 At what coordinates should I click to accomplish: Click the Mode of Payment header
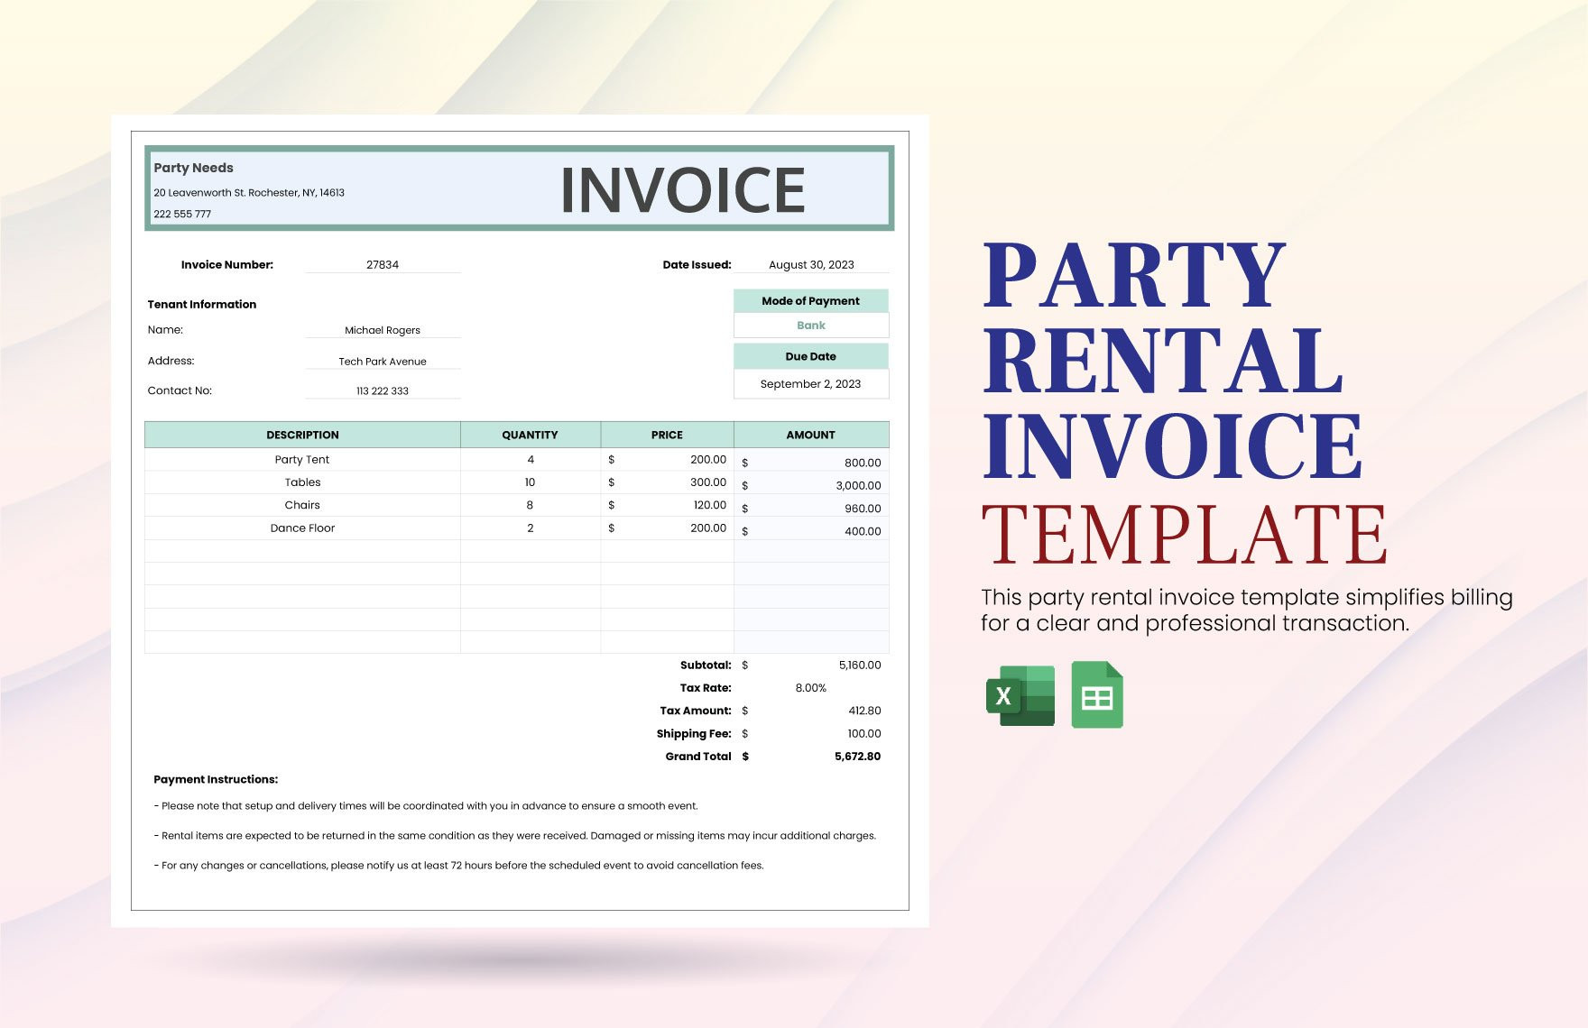[x=811, y=301]
